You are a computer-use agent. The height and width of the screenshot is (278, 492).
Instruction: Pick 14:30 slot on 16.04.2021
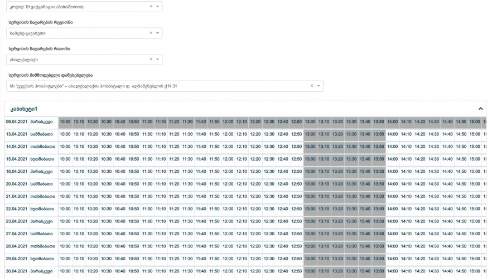pyautogui.click(x=433, y=172)
